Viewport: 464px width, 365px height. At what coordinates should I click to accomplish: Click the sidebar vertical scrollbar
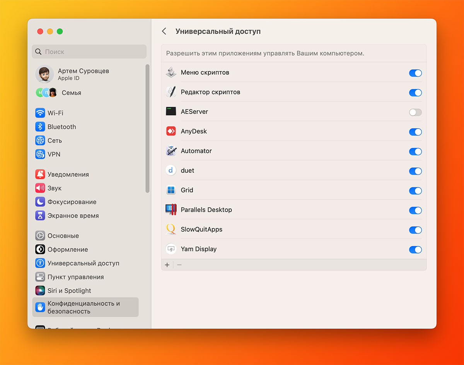[x=147, y=128]
